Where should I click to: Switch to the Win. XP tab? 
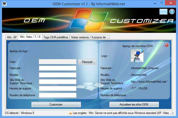click(12, 37)
